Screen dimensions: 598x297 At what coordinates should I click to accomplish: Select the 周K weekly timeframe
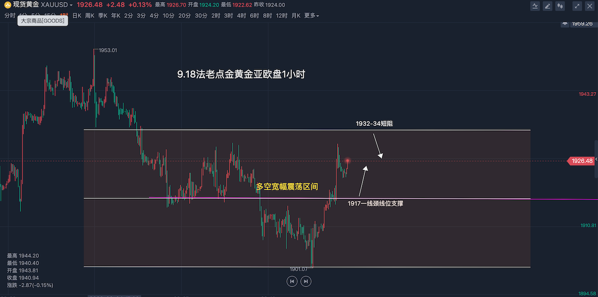click(x=90, y=15)
